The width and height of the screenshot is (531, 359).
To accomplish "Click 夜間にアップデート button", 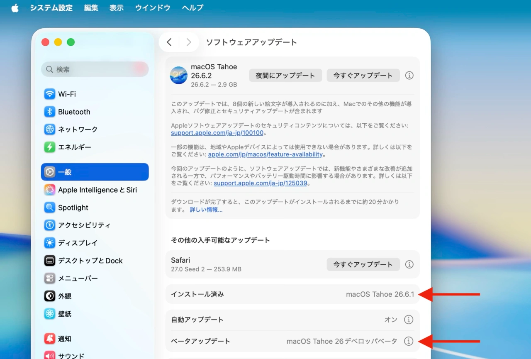I will tap(285, 76).
